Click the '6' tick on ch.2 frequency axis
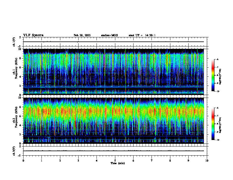 pos(20,116)
